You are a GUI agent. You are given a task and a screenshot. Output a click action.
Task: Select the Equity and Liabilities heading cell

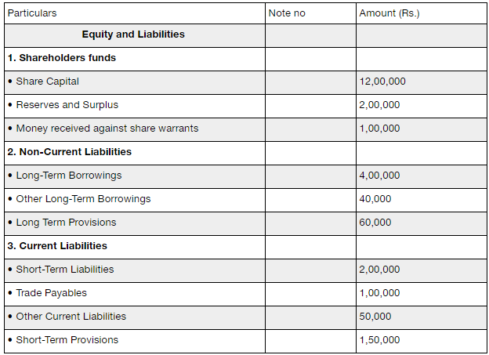click(x=133, y=34)
